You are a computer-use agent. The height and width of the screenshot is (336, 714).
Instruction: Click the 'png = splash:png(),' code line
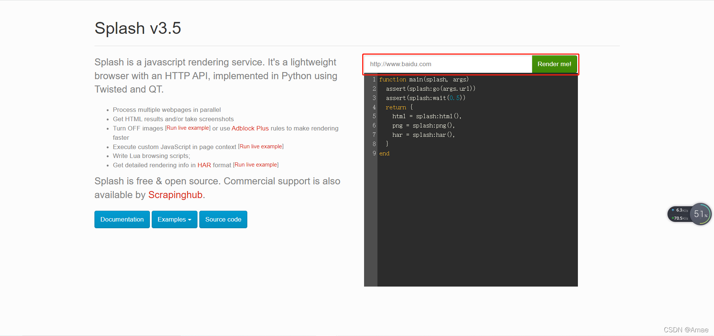(424, 126)
